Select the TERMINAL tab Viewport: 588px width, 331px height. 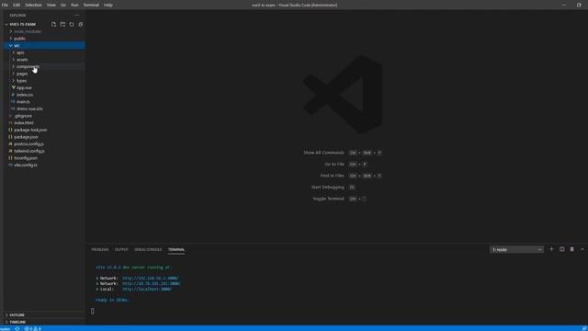176,249
